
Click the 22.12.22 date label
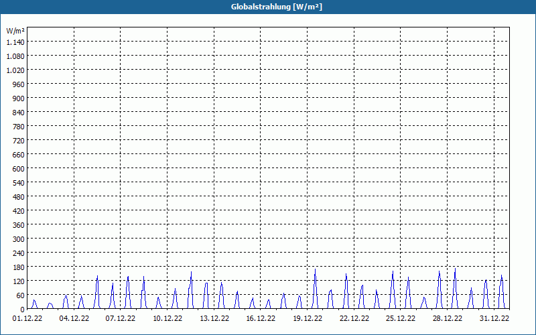point(354,319)
